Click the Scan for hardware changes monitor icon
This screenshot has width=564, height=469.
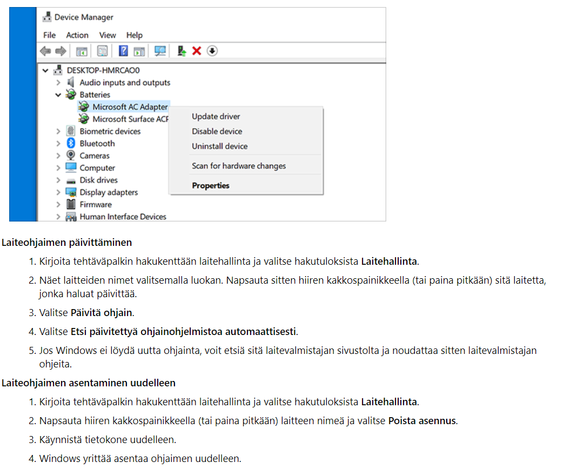click(x=160, y=51)
